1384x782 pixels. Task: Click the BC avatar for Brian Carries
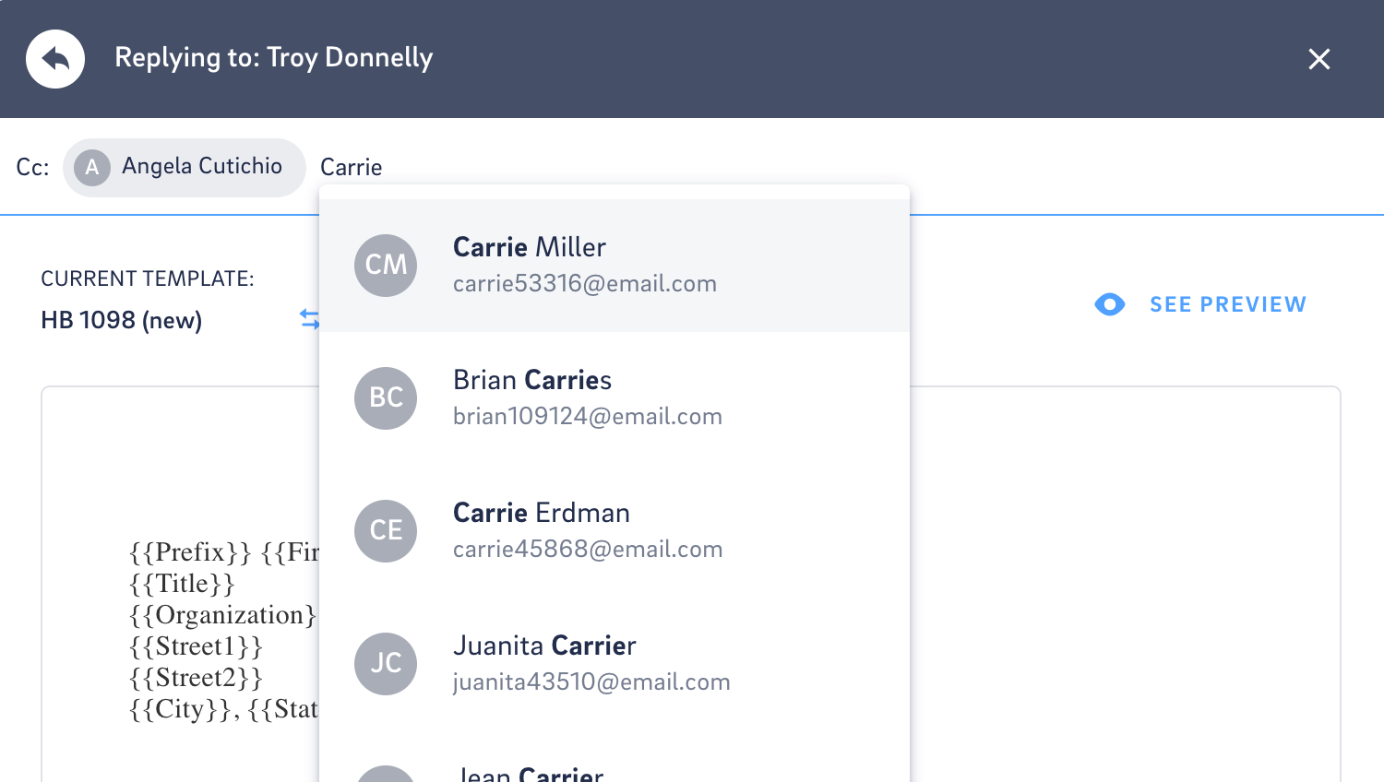[x=386, y=398]
